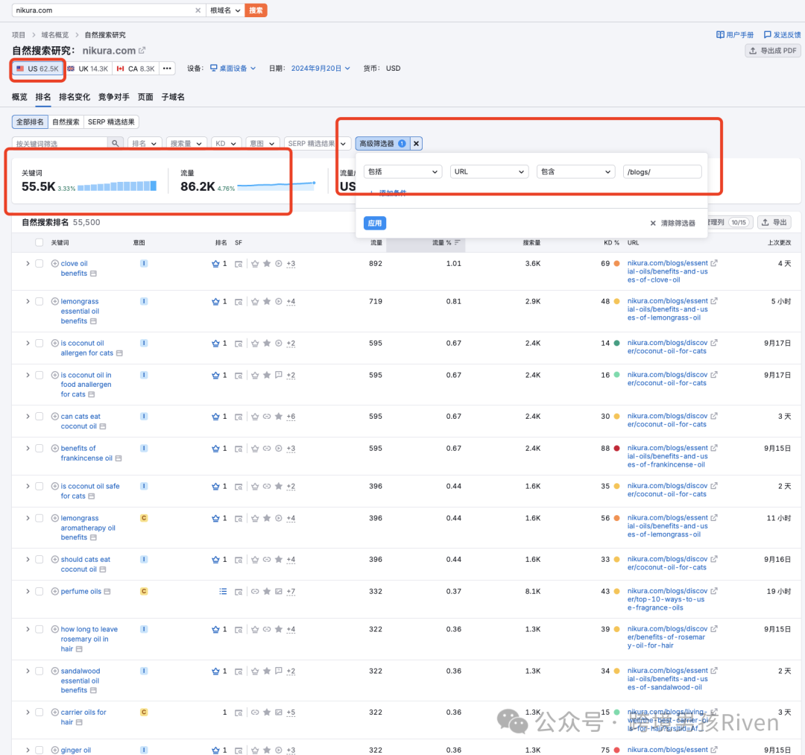
Task: View SERP snapshot icon for perfume oils
Action: [x=239, y=593]
